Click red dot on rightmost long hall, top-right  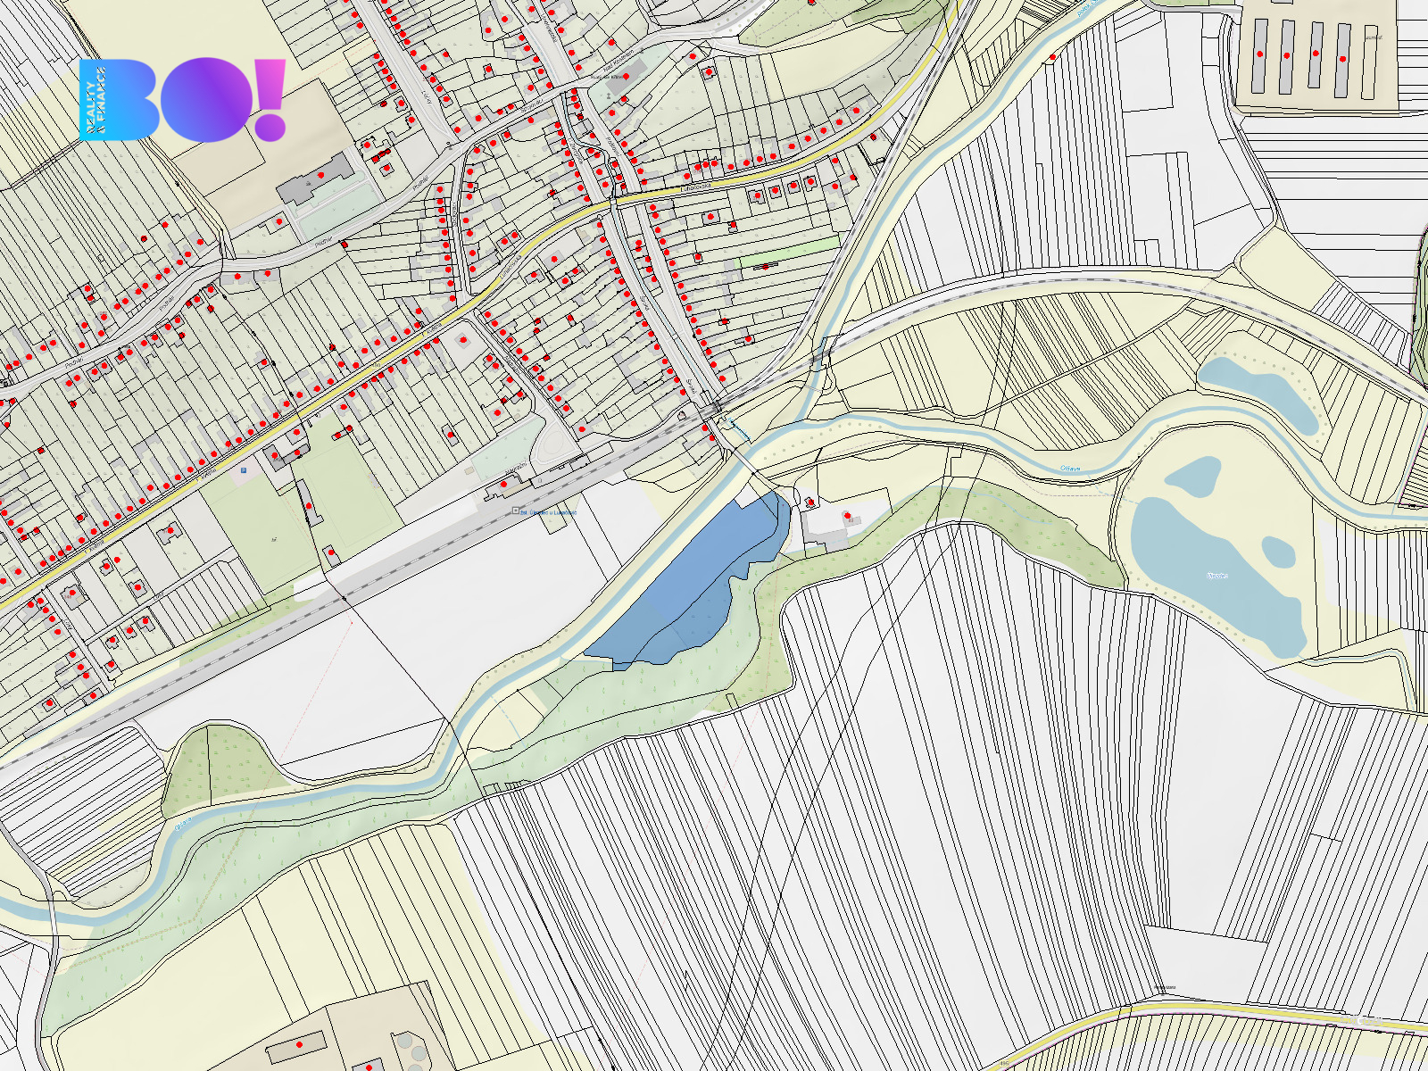(x=1343, y=59)
